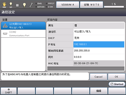The width and height of the screenshot is (126, 95).
Task: Select the DHCP value row
Action: pyautogui.click(x=86, y=38)
